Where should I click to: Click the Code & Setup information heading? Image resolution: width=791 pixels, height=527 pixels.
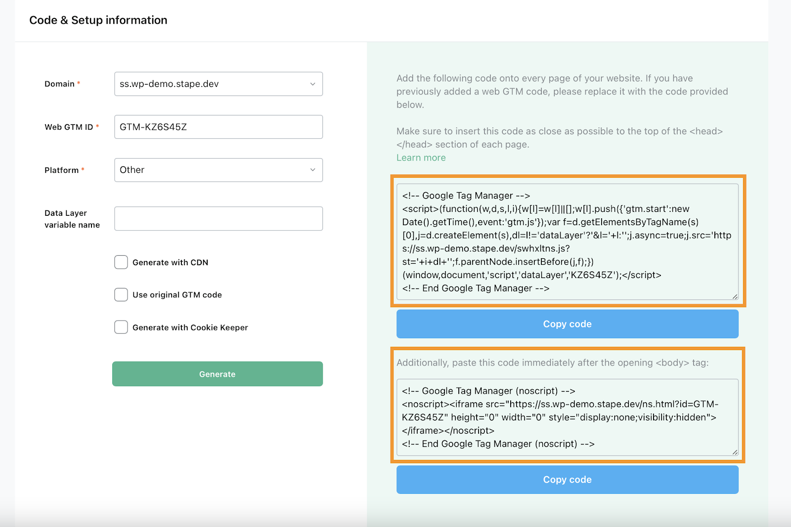click(x=98, y=20)
